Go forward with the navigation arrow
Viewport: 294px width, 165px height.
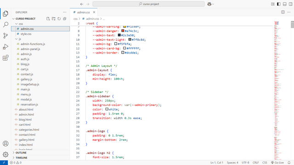[x=88, y=4]
